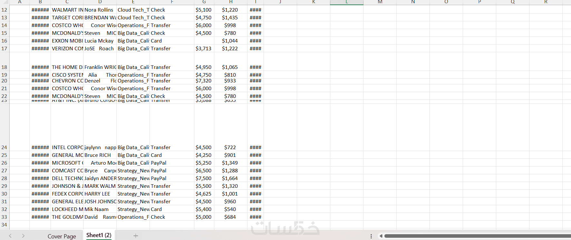Image resolution: width=571 pixels, height=240 pixels.
Task: Click the MCDONALD'S cell in row 15
Action: [x=67, y=33]
